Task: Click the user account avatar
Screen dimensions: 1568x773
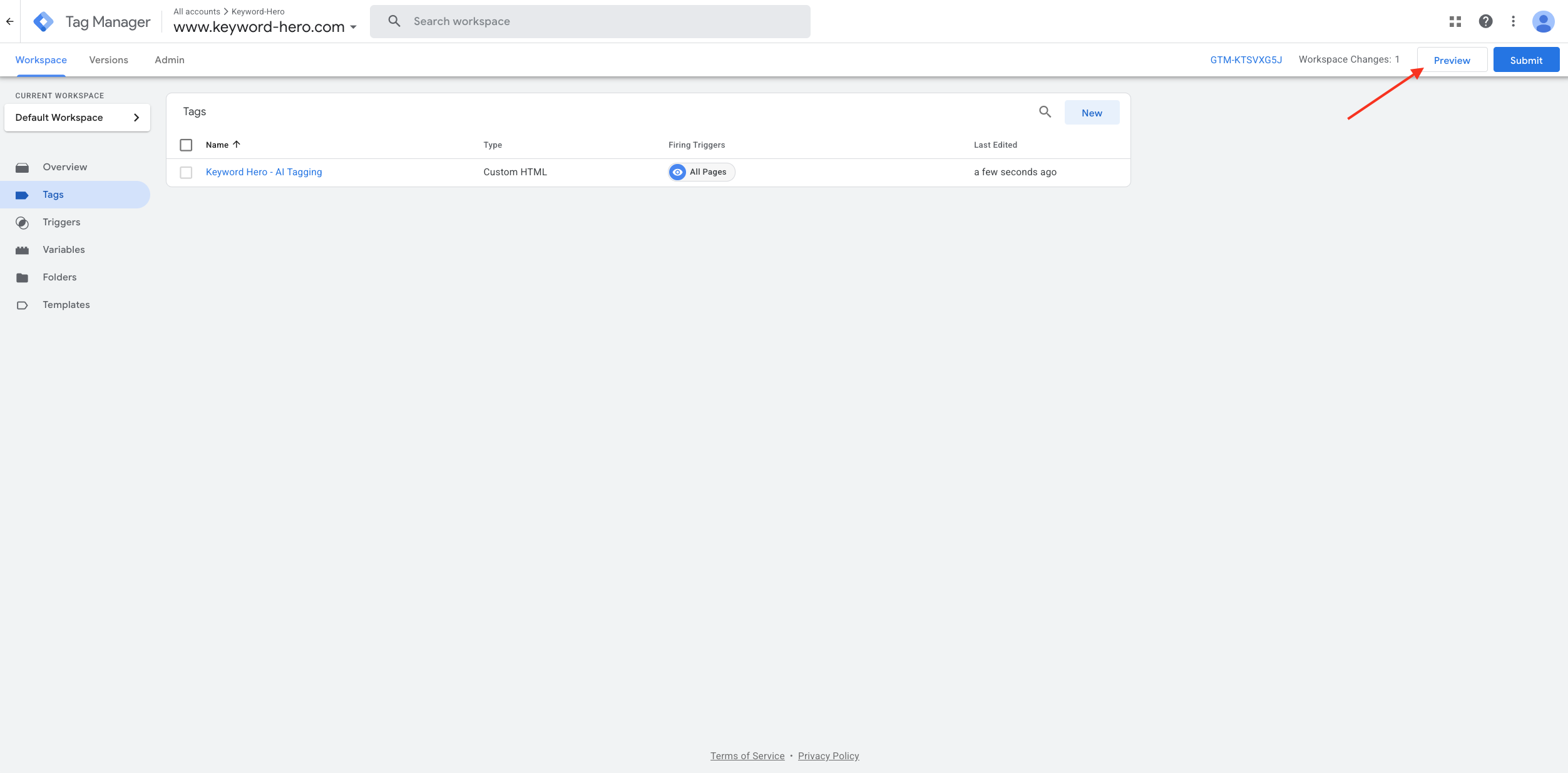Action: [x=1543, y=21]
